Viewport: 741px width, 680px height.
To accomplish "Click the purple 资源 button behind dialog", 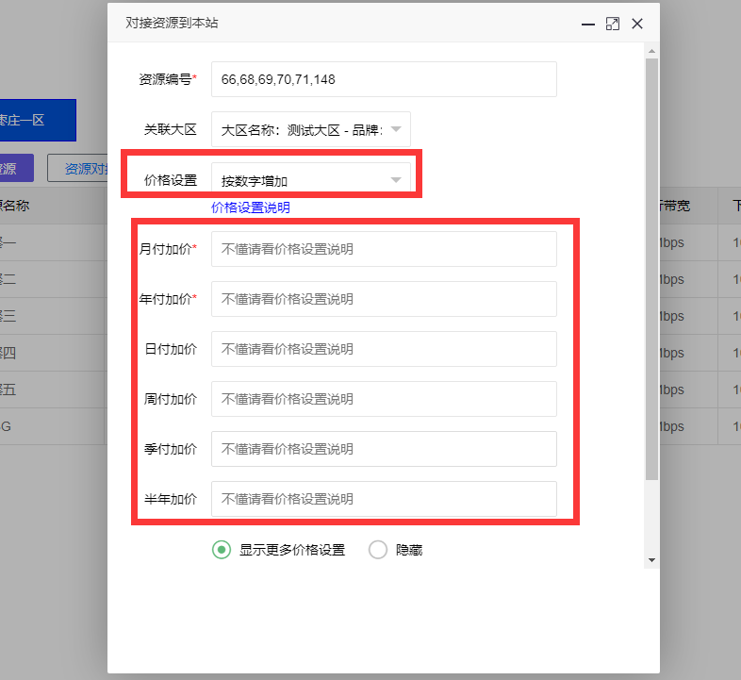I will [16, 168].
